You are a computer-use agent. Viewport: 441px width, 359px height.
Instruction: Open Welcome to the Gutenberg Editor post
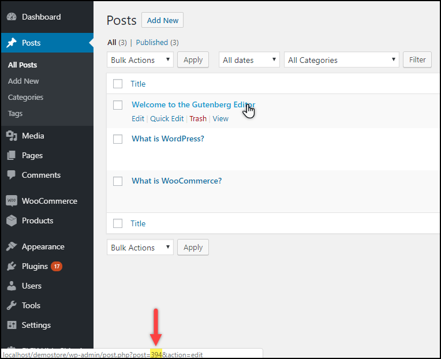pos(193,104)
